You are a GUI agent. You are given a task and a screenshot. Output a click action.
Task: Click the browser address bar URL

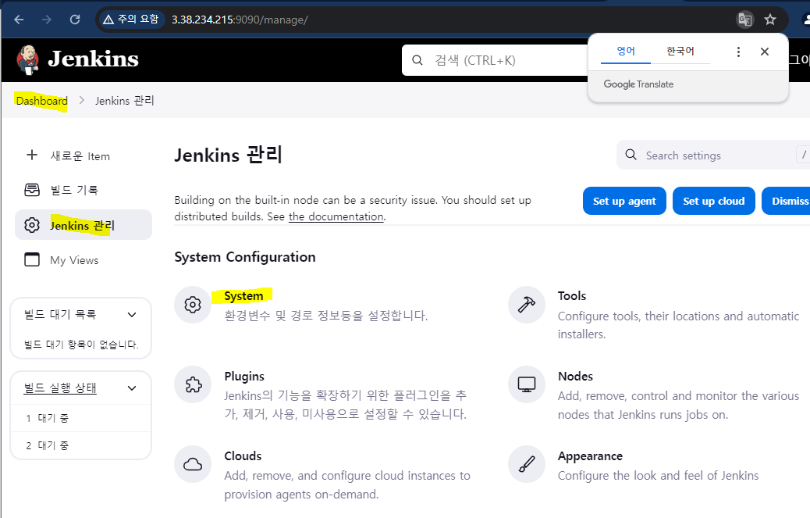click(x=240, y=20)
